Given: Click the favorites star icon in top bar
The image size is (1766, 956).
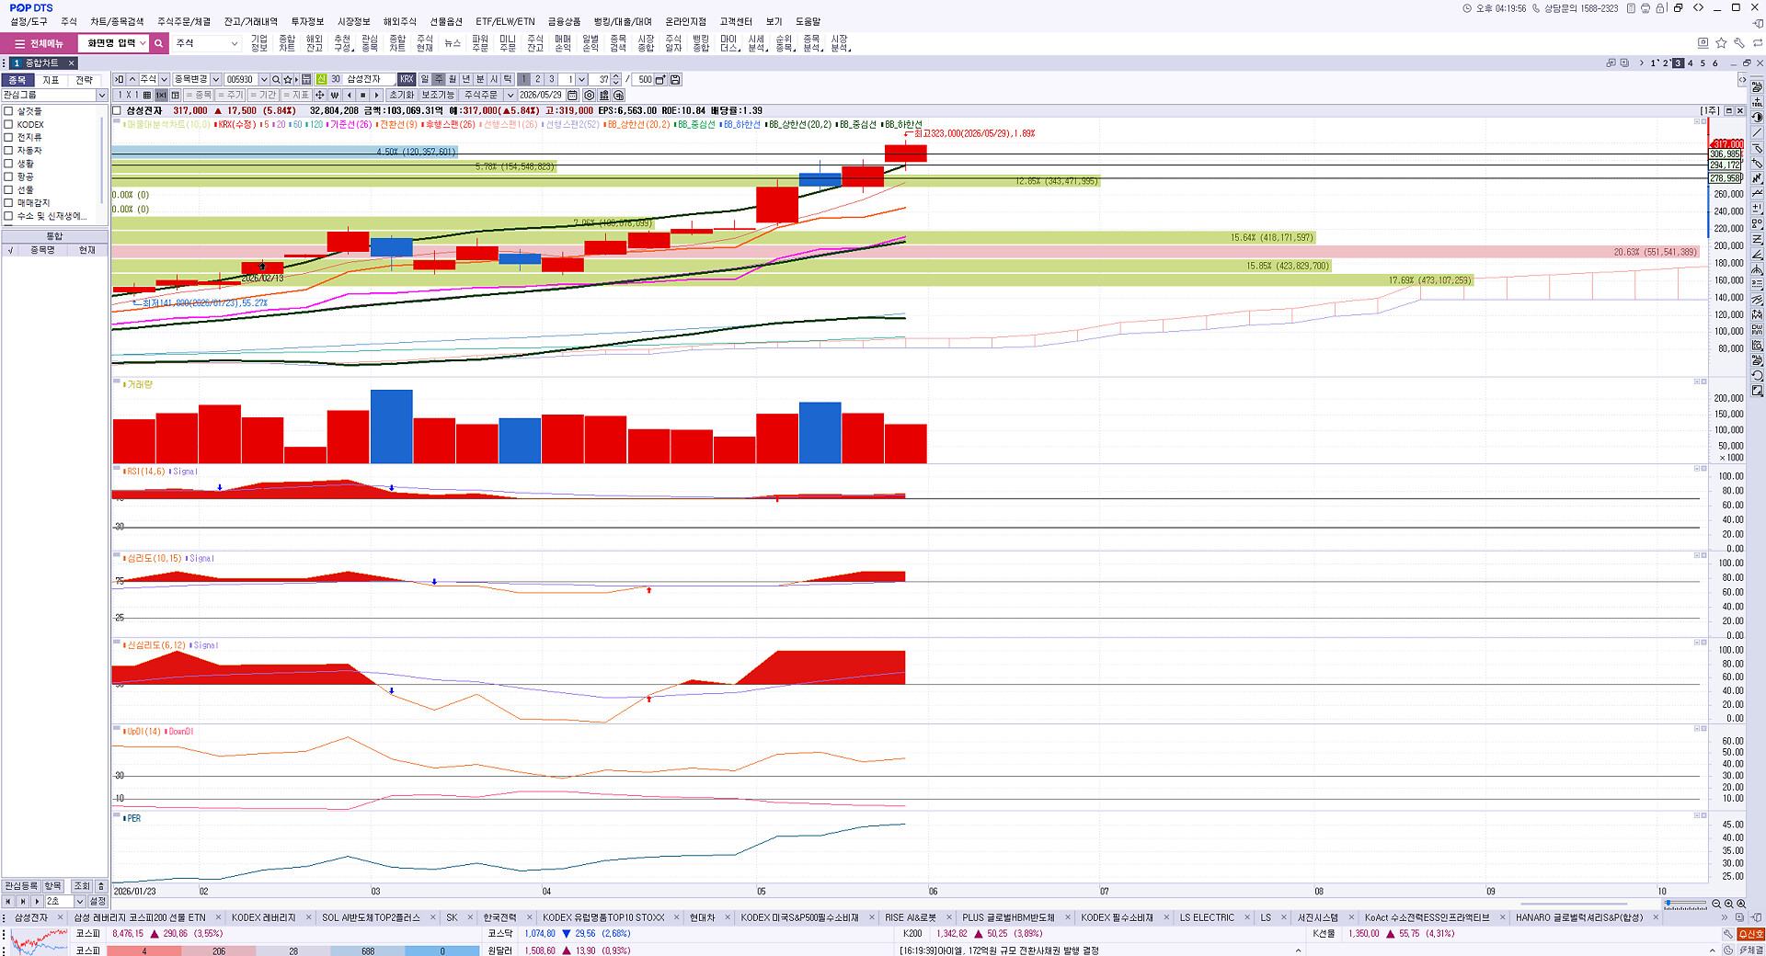Looking at the screenshot, I should click(x=1721, y=42).
